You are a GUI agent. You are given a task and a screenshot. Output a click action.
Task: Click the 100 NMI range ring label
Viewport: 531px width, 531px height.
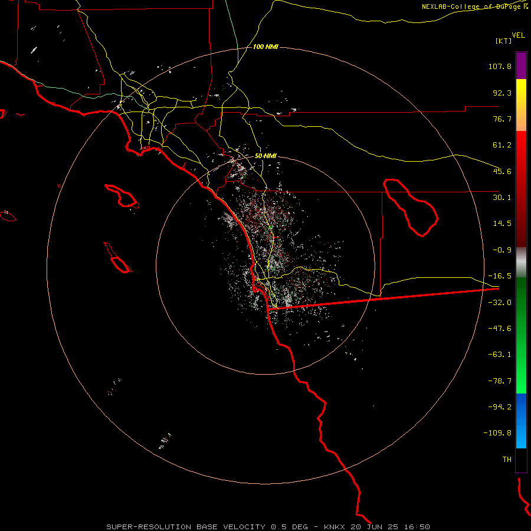click(265, 47)
